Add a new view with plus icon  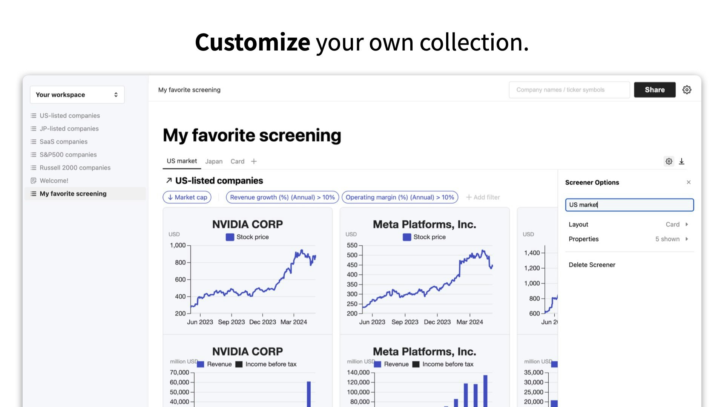(254, 161)
